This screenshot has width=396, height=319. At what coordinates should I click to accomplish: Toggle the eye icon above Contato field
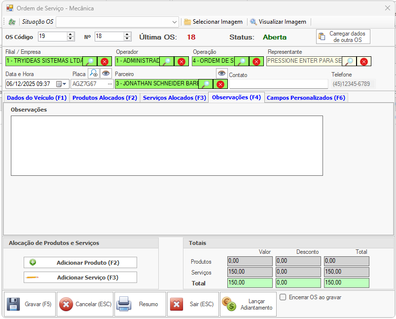pyautogui.click(x=222, y=73)
